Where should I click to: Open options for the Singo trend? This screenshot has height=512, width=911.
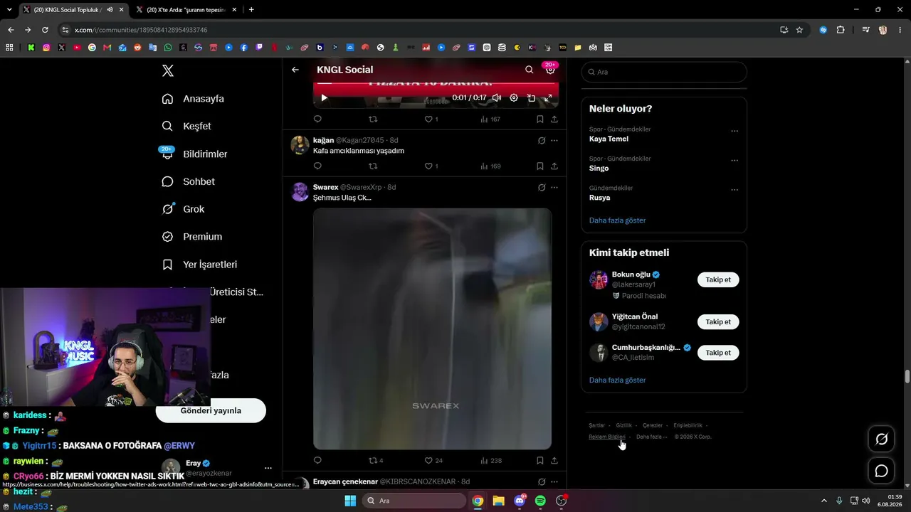pyautogui.click(x=734, y=160)
